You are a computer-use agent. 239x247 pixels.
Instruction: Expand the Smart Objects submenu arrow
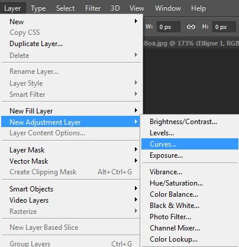(136, 188)
